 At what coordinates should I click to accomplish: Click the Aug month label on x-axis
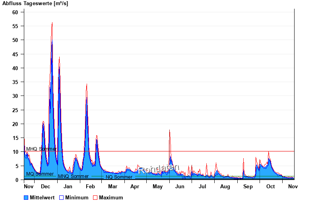click(225, 186)
